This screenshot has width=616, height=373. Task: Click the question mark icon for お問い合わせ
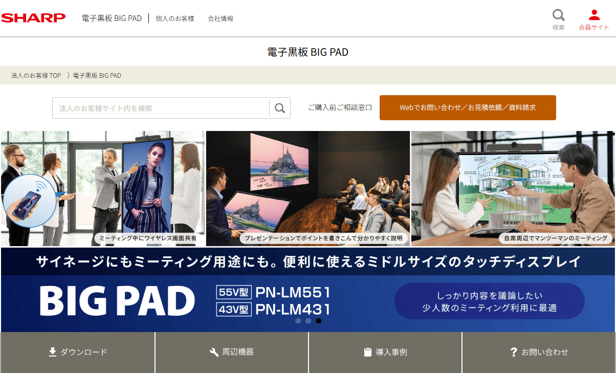coord(514,352)
